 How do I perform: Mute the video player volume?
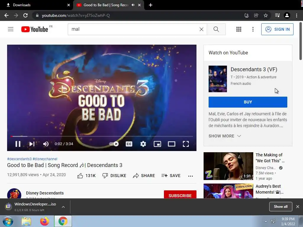point(46,144)
